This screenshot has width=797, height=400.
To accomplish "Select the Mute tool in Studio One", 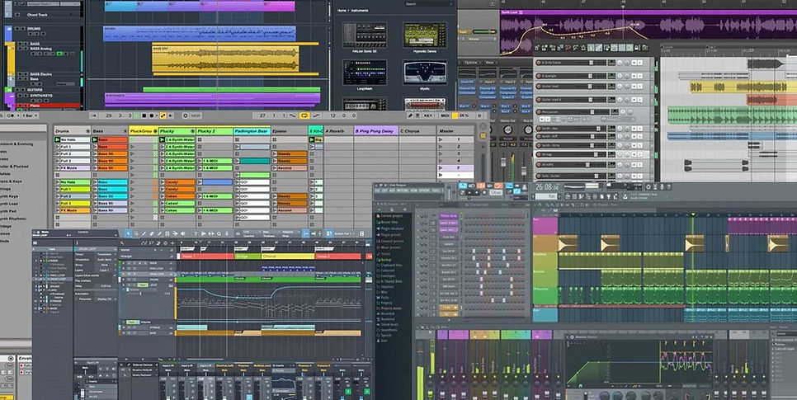I will point(167,233).
